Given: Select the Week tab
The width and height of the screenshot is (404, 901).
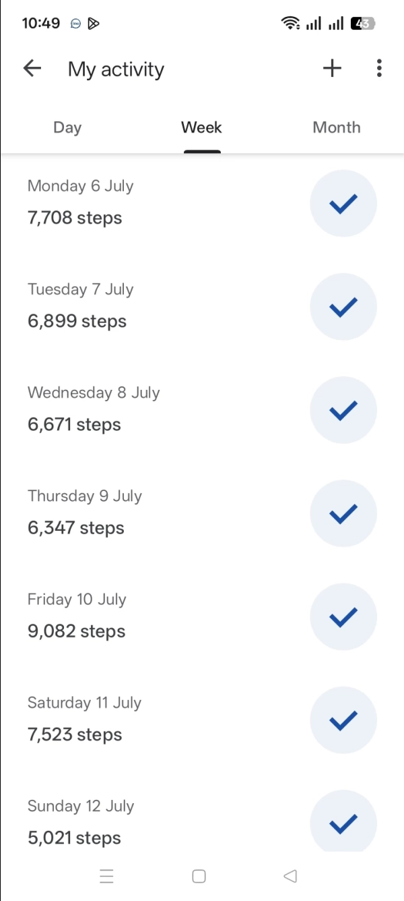Looking at the screenshot, I should pyautogui.click(x=202, y=127).
